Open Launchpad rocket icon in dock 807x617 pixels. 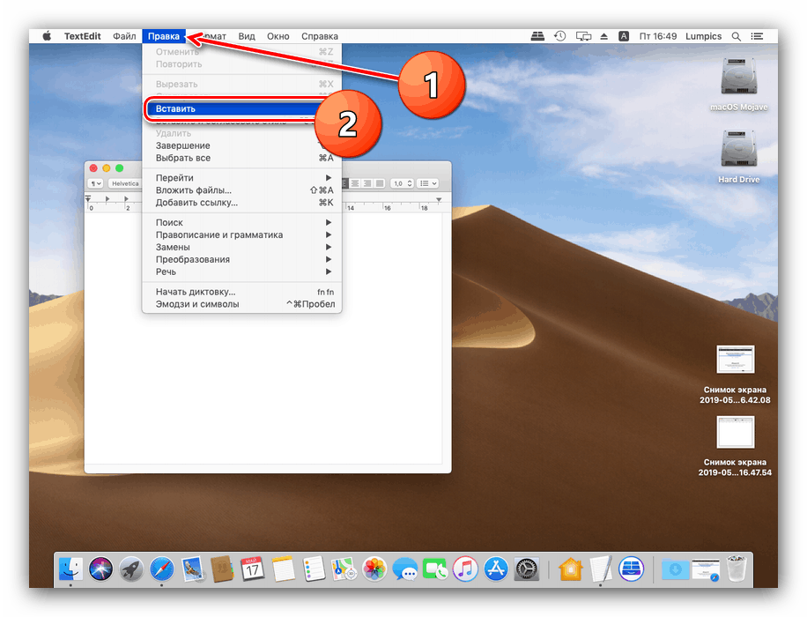pyautogui.click(x=131, y=569)
